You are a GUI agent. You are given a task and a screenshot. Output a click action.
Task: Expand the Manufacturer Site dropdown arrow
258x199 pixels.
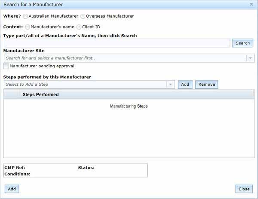(x=250, y=58)
